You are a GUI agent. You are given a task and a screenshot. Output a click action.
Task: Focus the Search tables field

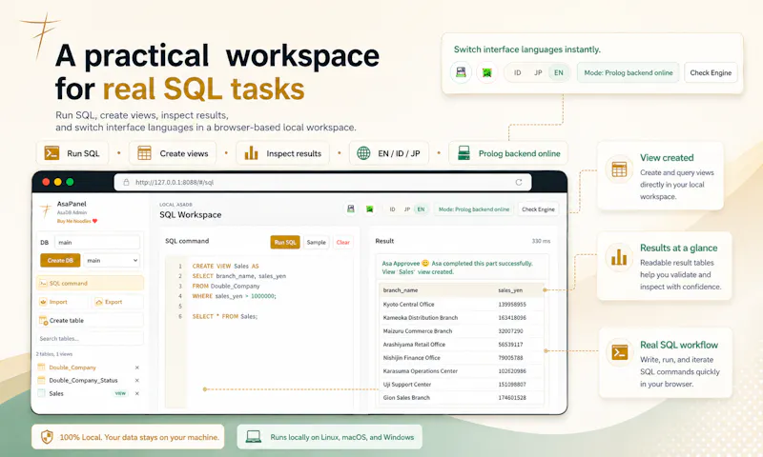(90, 339)
